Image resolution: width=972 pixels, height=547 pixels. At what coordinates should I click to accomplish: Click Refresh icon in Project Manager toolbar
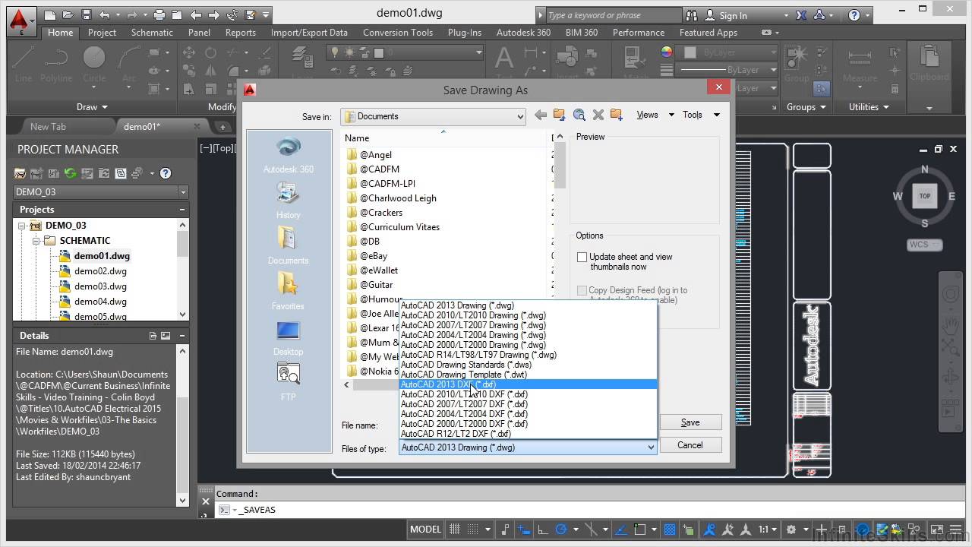71,173
